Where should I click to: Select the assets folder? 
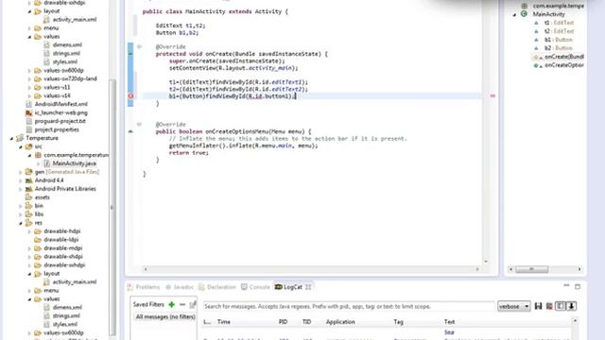tap(42, 197)
